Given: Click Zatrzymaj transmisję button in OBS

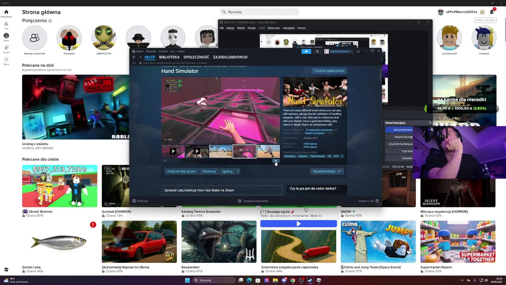Looking at the screenshot, I should [398, 129].
